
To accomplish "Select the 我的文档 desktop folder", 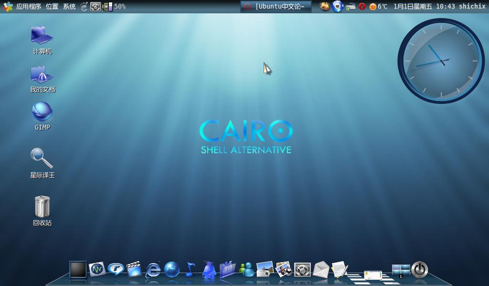I will tap(43, 79).
